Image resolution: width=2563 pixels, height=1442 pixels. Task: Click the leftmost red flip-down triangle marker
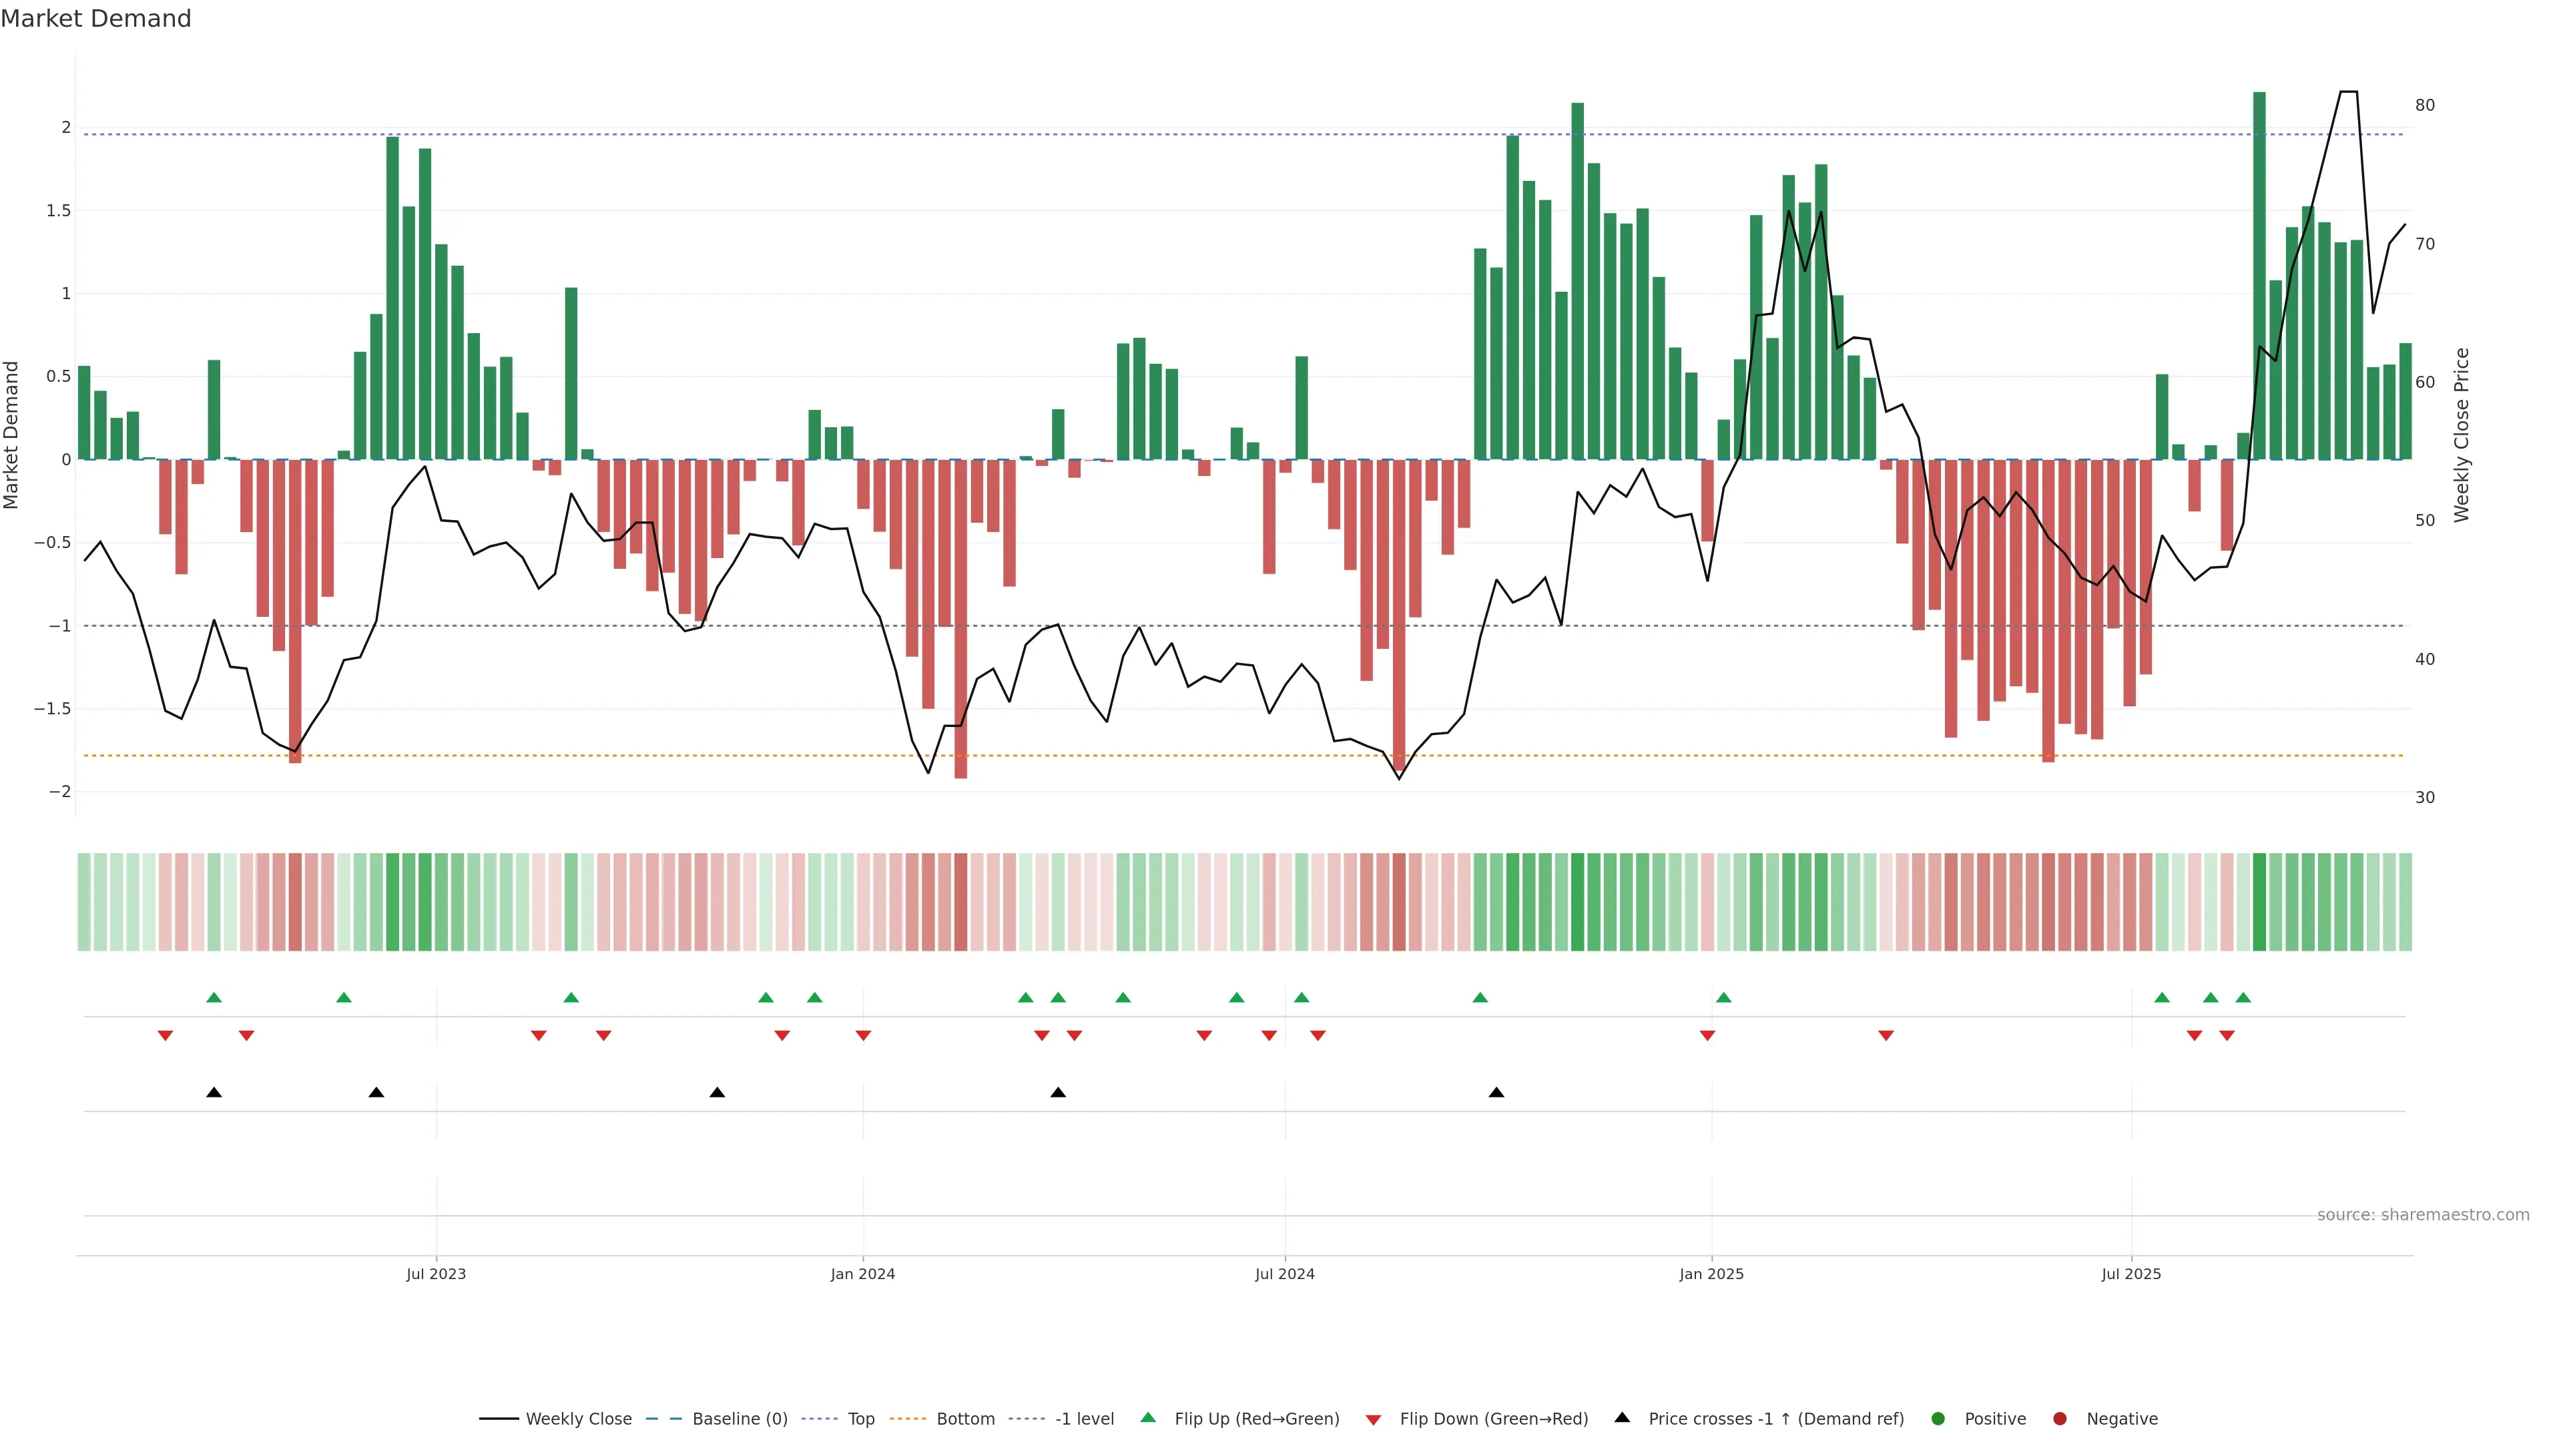click(165, 1036)
